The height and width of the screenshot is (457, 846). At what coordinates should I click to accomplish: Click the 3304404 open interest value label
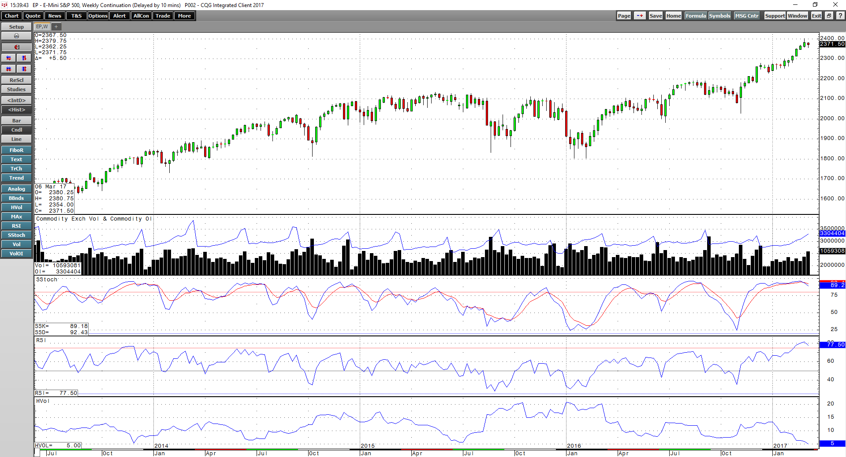click(832, 233)
